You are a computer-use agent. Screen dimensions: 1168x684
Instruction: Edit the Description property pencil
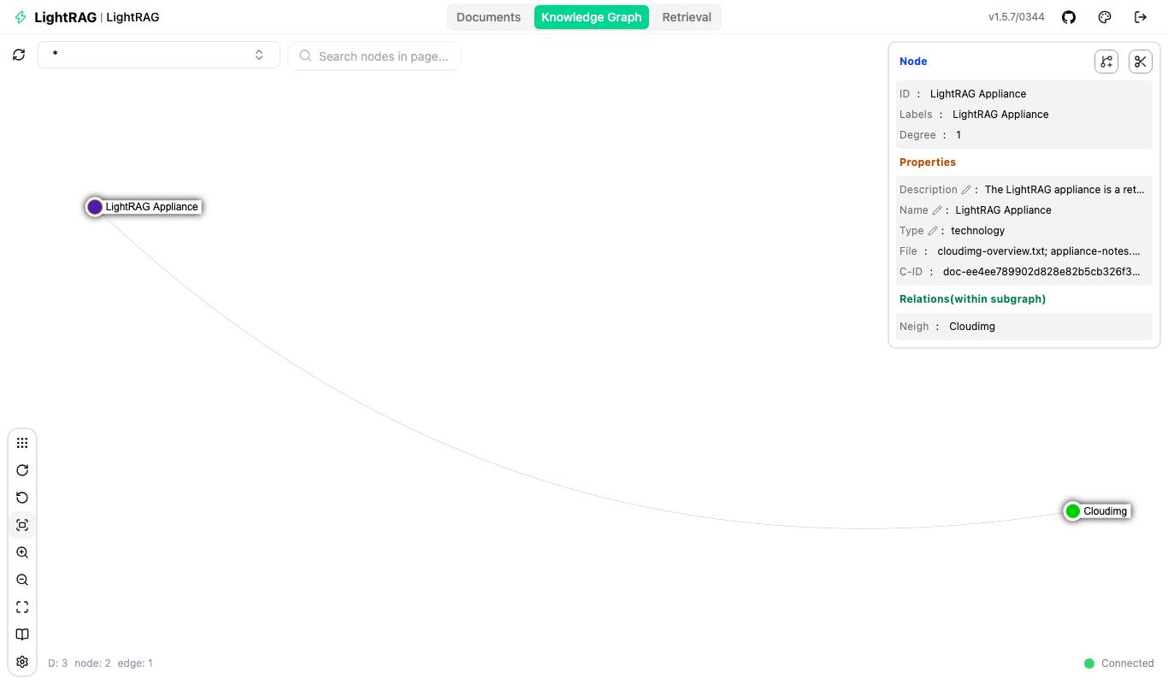click(x=966, y=190)
